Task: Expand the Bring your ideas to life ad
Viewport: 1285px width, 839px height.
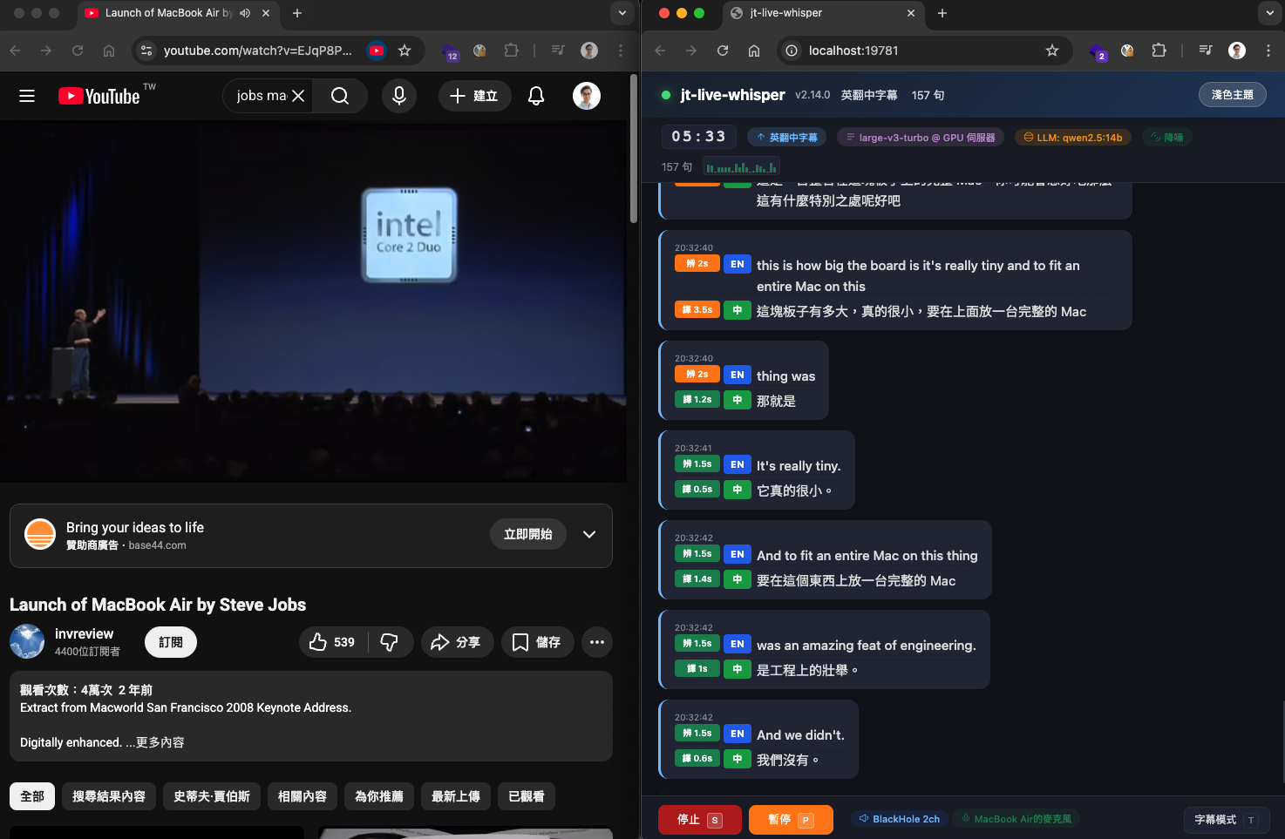Action: pyautogui.click(x=589, y=535)
